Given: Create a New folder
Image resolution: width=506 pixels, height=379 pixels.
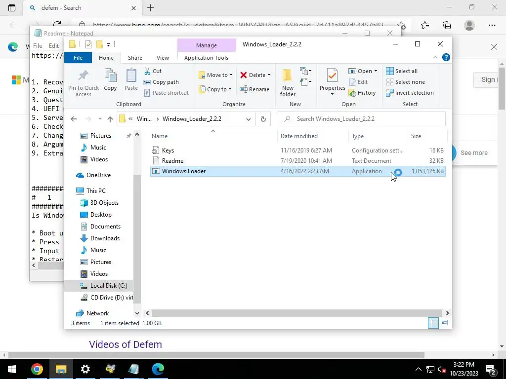Looking at the screenshot, I should pos(287,83).
